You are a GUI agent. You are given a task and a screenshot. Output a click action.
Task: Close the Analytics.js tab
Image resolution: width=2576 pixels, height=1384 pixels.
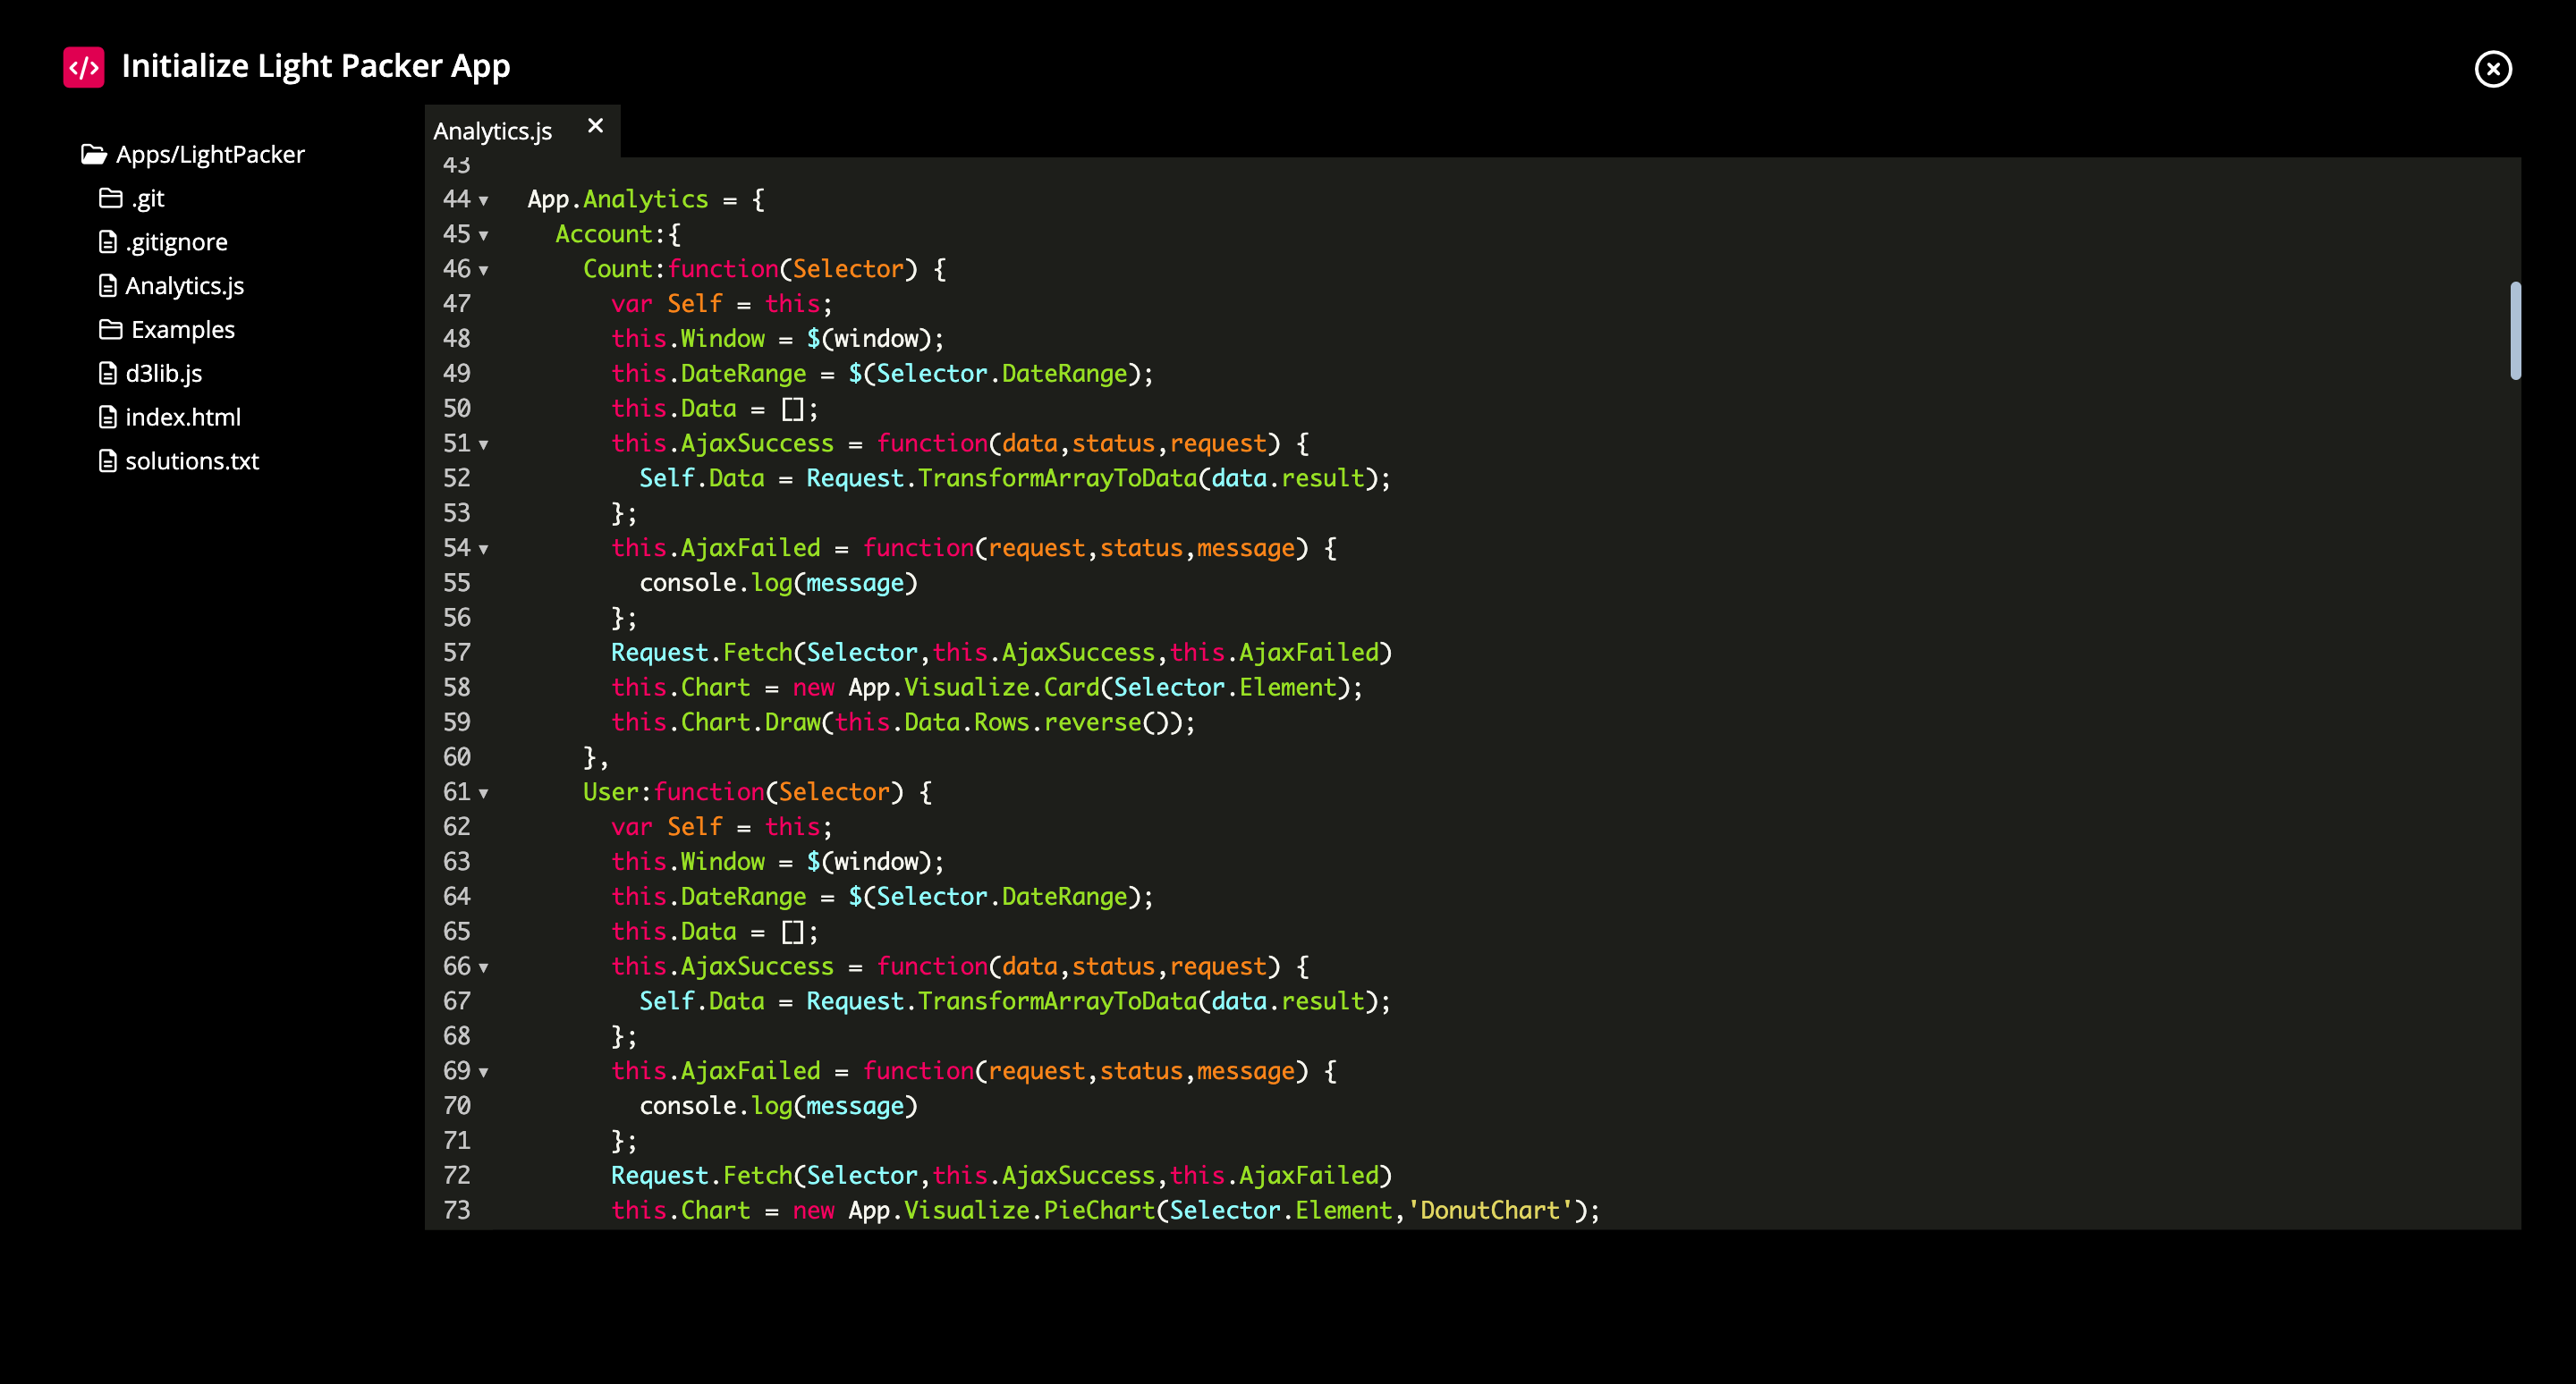click(596, 126)
